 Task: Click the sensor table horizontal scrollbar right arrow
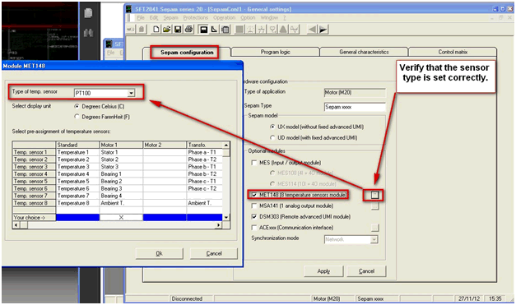[219, 225]
